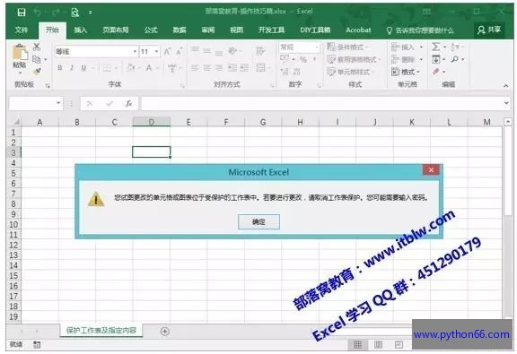This screenshot has width=517, height=354.
Task: Click the Insert Function fx icon
Action: pyautogui.click(x=128, y=104)
